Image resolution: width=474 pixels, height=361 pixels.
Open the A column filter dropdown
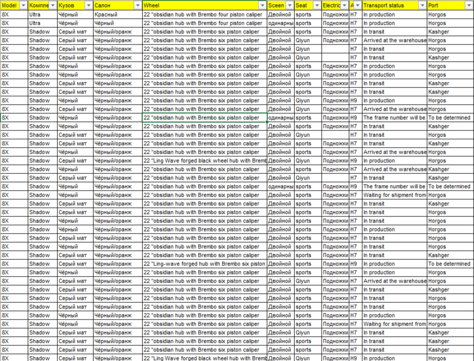358,6
